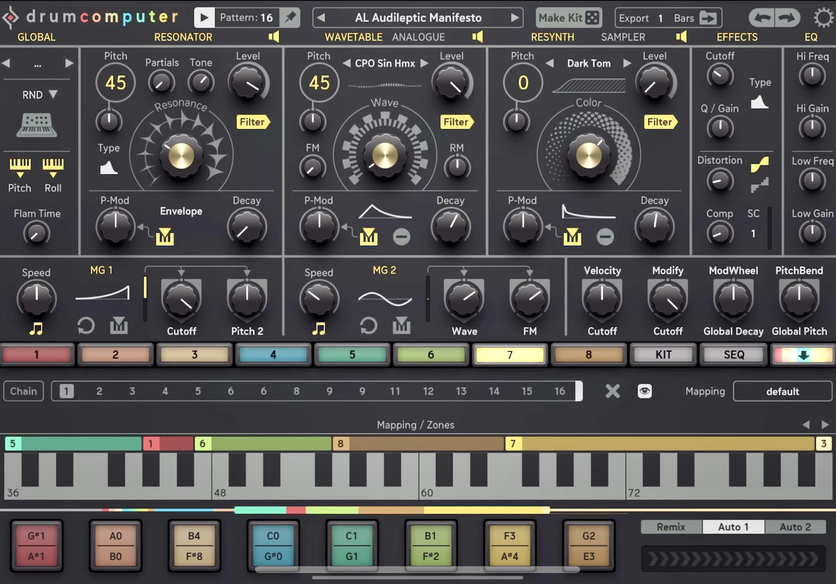Click the Resonance large gold knob
Viewport: 836px width, 584px height.
click(181, 156)
